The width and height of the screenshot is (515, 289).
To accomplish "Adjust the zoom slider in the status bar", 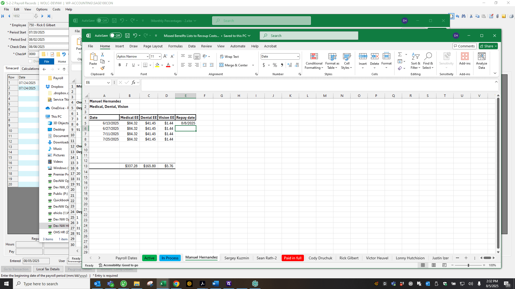I will click(468, 265).
